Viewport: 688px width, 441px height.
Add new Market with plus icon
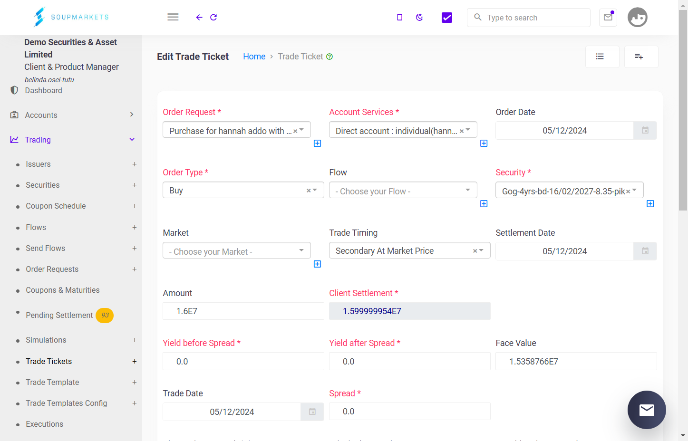(x=318, y=264)
